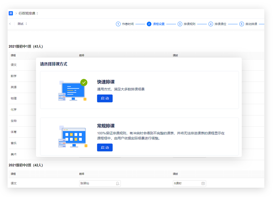Jump to step 3 排课规则
275x197 pixels.
tap(186, 24)
